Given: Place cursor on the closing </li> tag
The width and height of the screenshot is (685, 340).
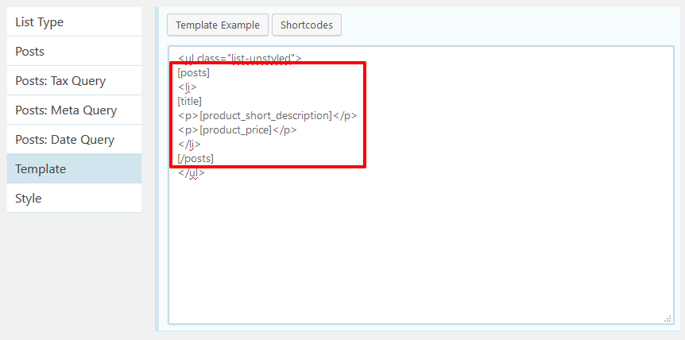Looking at the screenshot, I should [190, 144].
